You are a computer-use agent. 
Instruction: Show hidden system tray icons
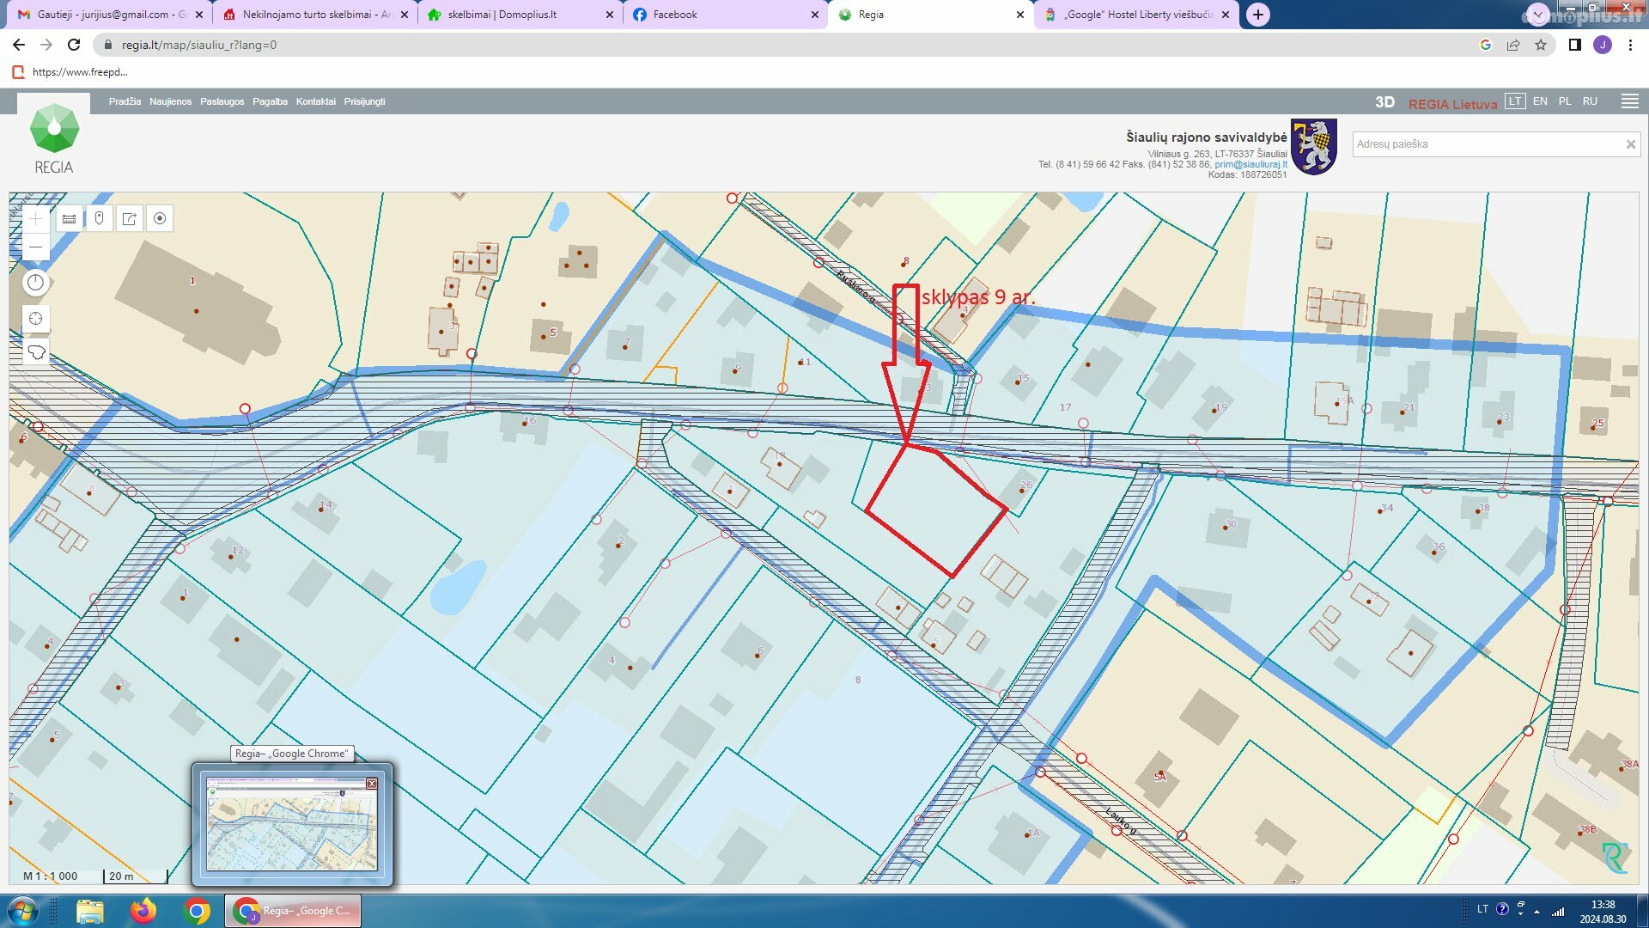click(1536, 912)
